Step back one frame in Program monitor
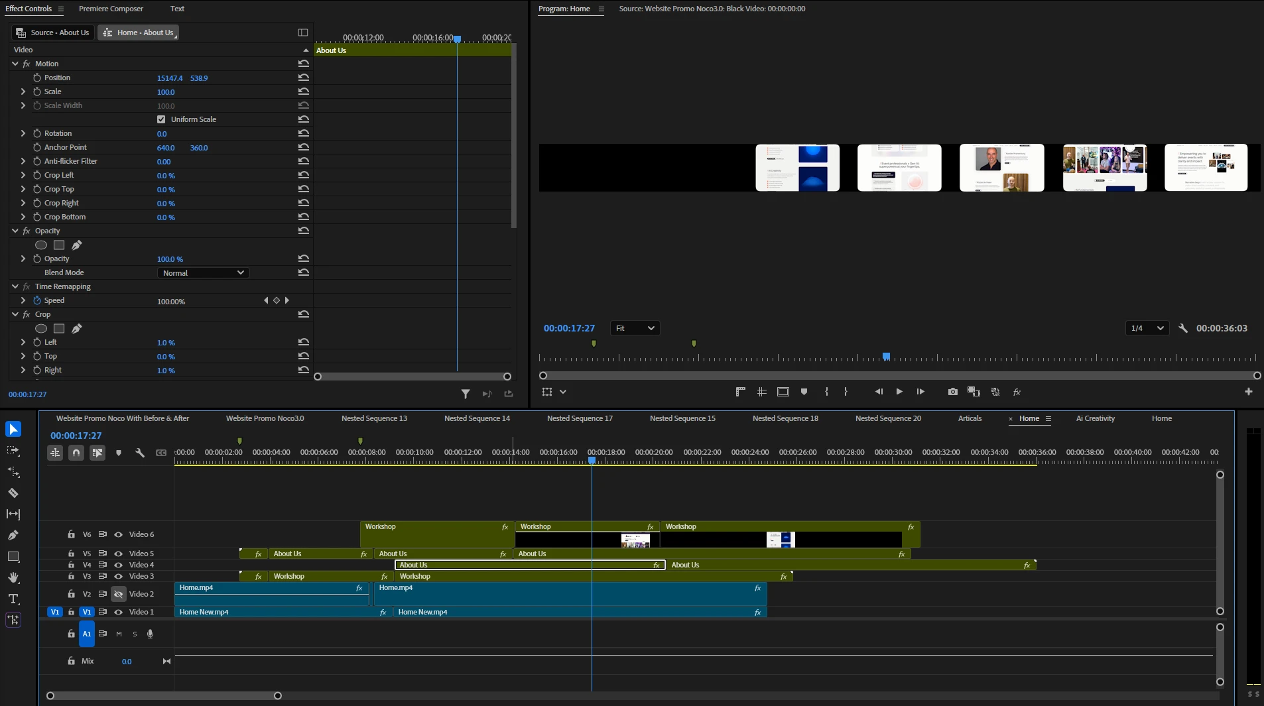This screenshot has width=1264, height=706. coord(879,392)
